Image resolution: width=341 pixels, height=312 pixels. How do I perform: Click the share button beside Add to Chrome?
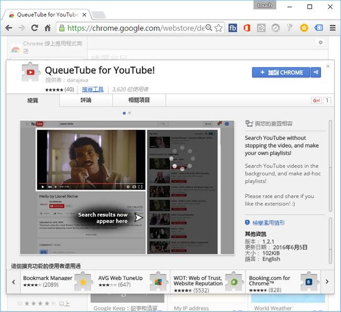316,72
